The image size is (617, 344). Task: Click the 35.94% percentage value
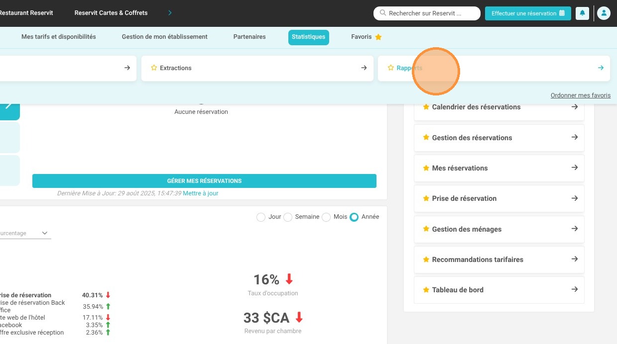(x=93, y=307)
